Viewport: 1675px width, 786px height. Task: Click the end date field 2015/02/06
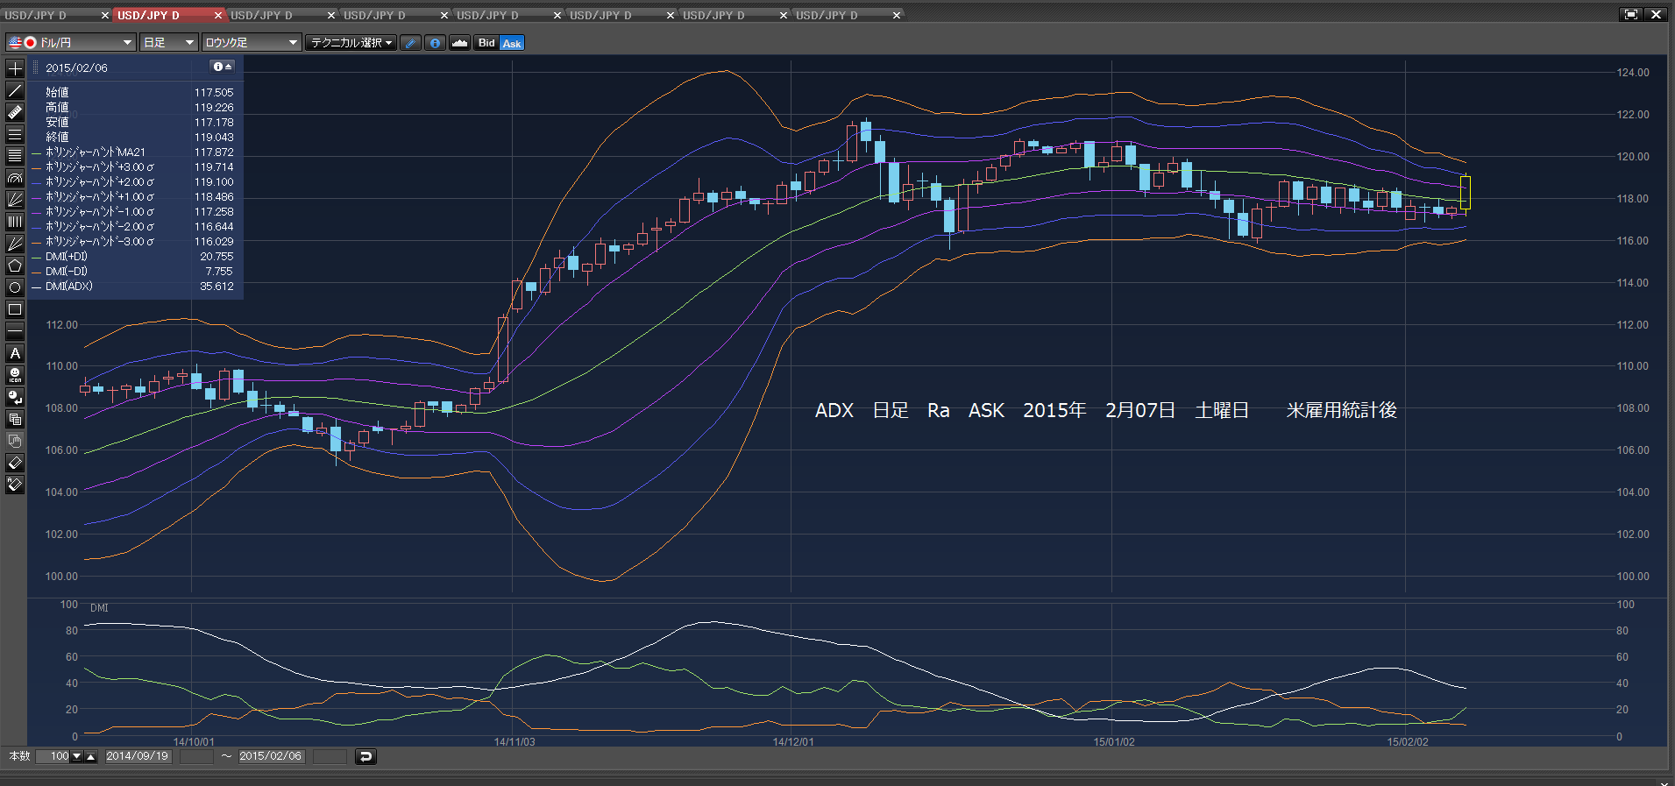(271, 756)
